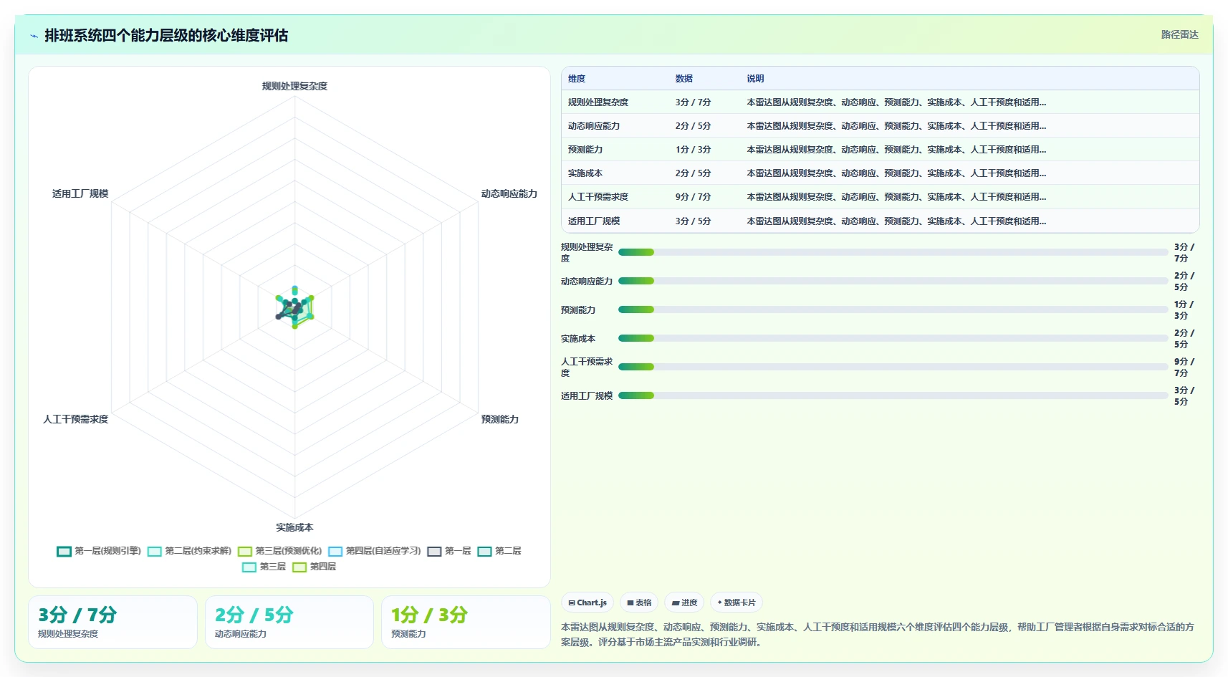1228x677 pixels.
Task: Click the 规则处理复杂度 progress bar
Action: coord(893,252)
